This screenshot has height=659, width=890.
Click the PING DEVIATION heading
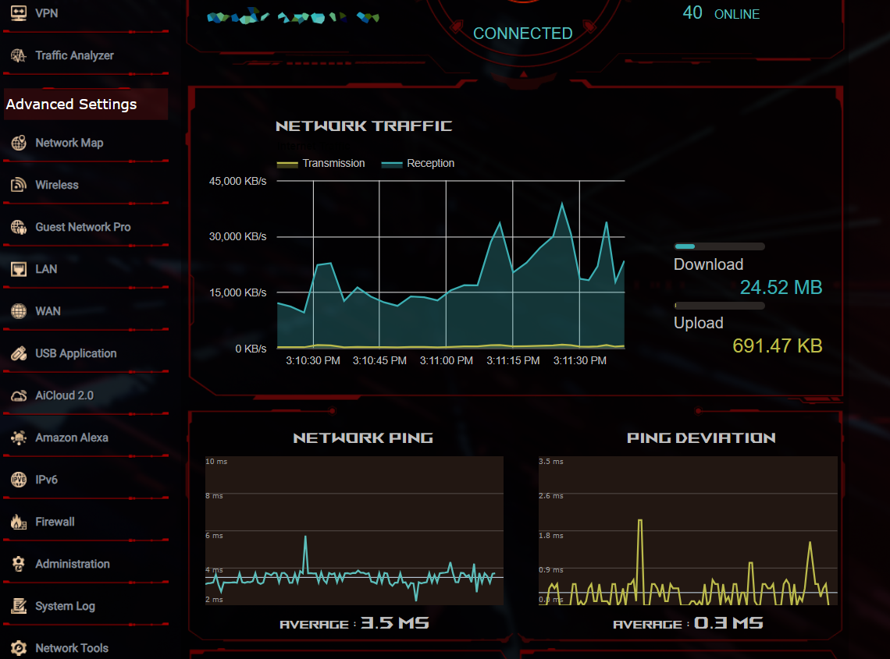coord(701,438)
